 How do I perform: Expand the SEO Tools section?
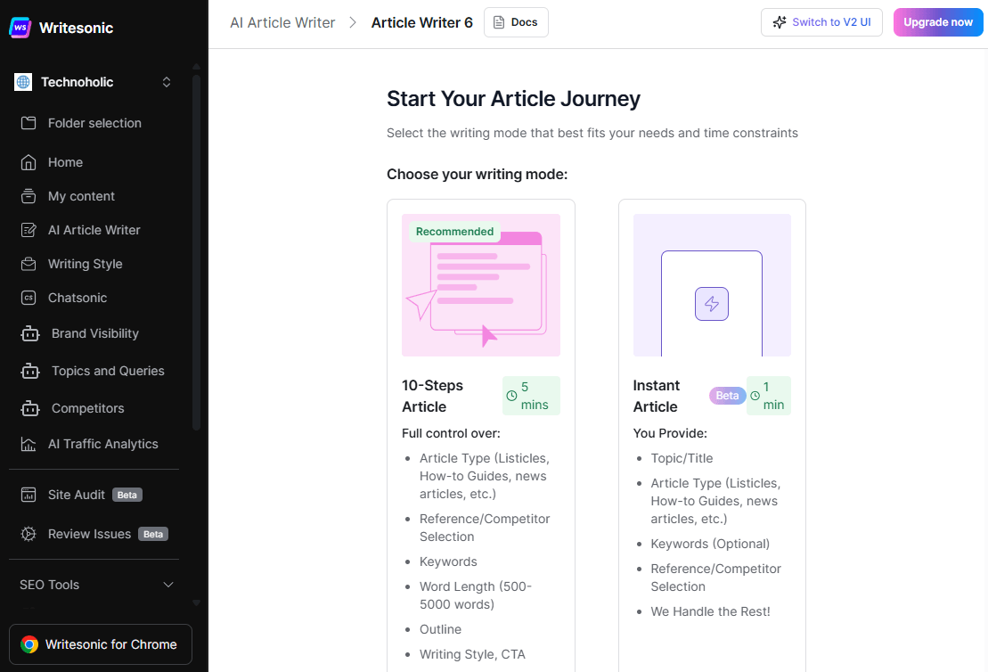pyautogui.click(x=168, y=585)
